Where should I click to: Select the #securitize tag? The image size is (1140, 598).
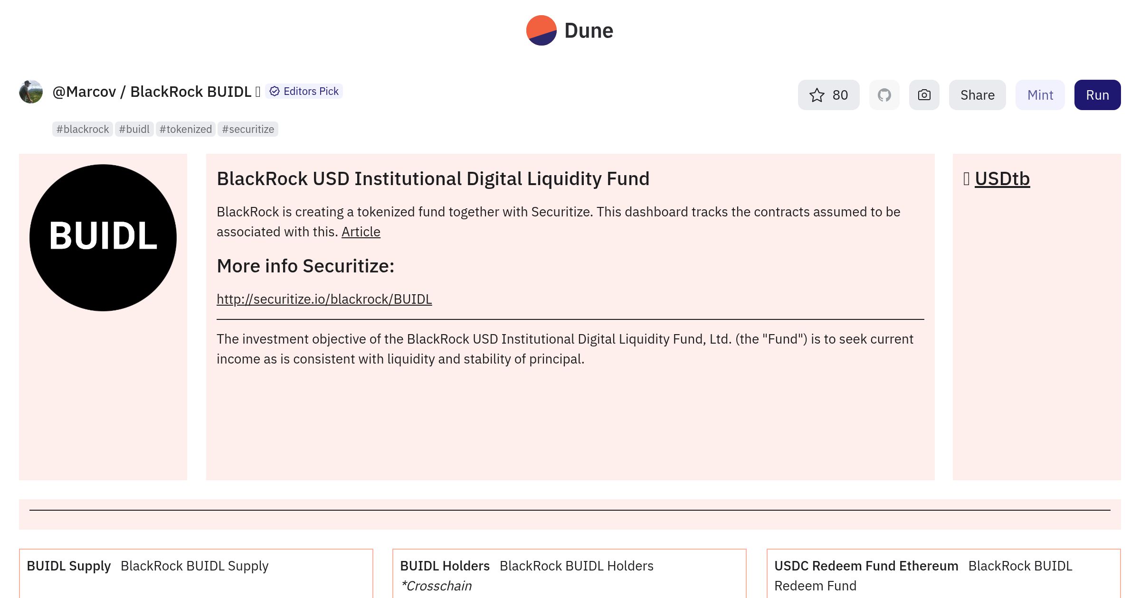pos(248,129)
